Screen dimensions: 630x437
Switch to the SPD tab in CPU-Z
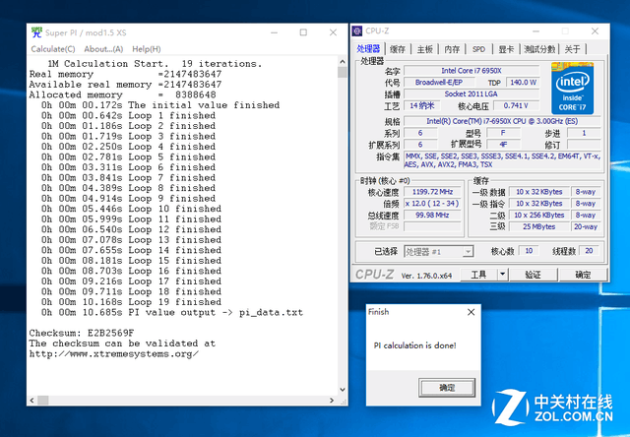pos(479,49)
